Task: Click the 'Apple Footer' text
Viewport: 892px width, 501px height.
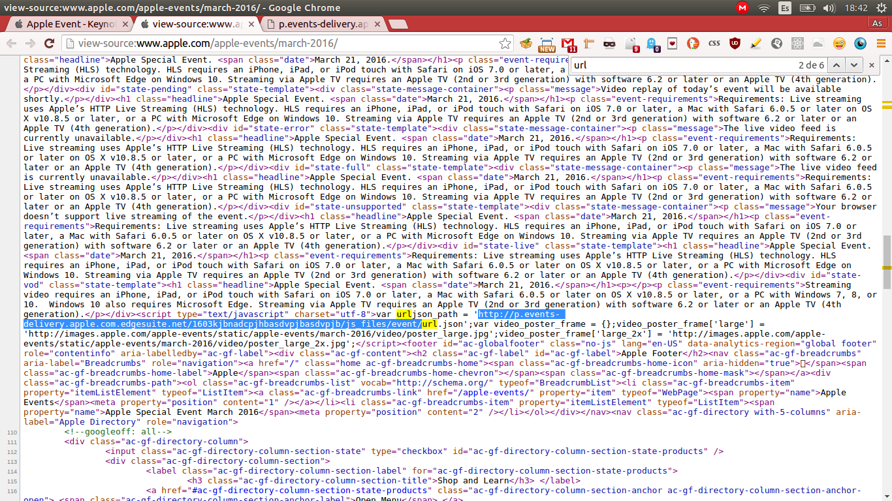Action: 651,353
